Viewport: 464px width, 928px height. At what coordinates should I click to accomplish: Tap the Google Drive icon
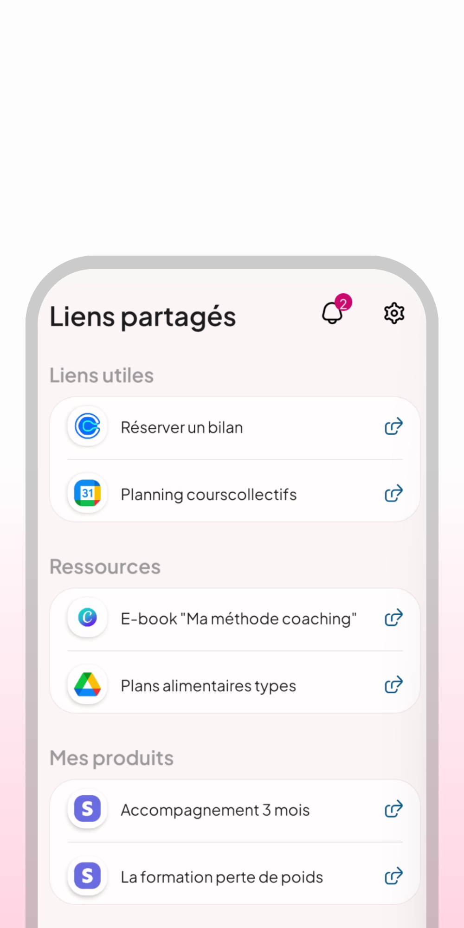(88, 684)
